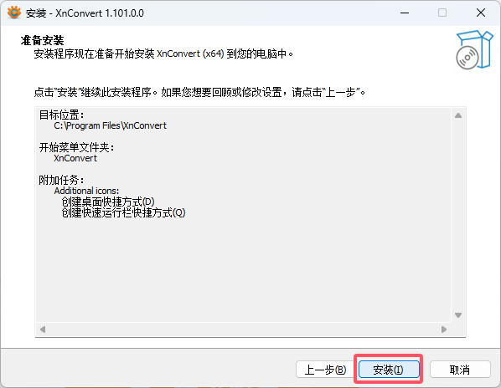The width and height of the screenshot is (501, 388).
Task: Close the XnConvert installer window
Action: tap(481, 13)
